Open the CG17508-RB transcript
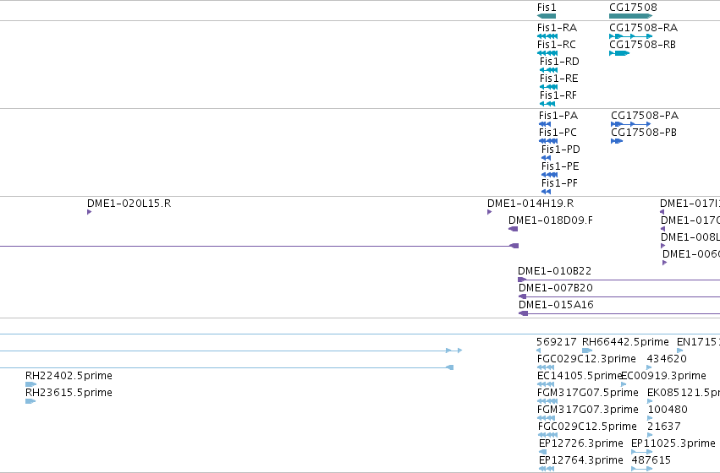This screenshot has height=473, width=720. (x=642, y=45)
